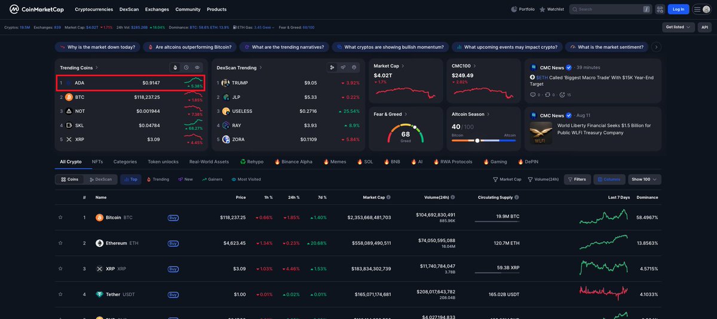The image size is (717, 319).
Task: Open the Market Cap filter dropdown
Action: coord(507,179)
